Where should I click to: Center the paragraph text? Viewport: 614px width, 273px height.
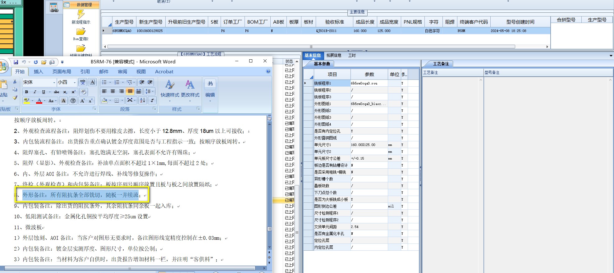pyautogui.click(x=113, y=91)
